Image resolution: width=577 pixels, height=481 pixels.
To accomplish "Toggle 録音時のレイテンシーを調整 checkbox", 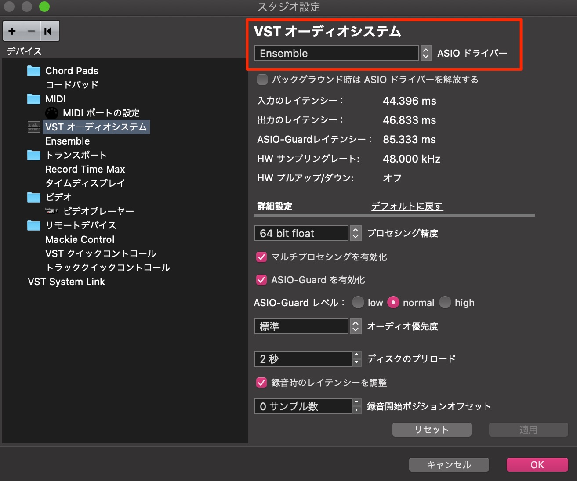I will click(261, 383).
